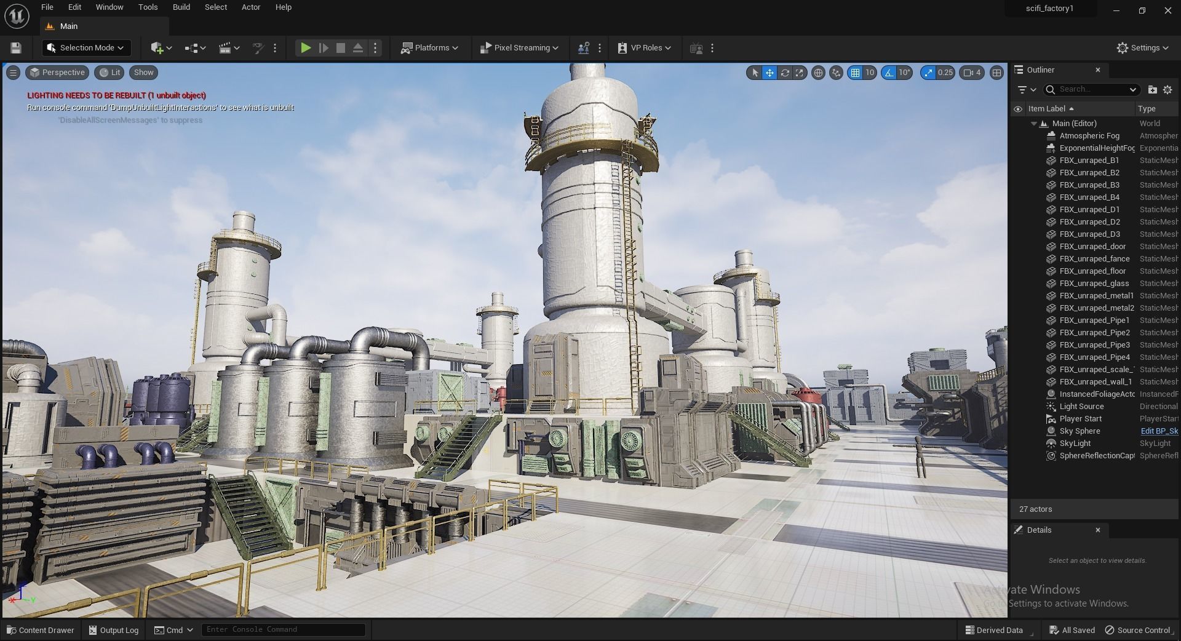Activate the Rotate tool
1181x641 pixels.
(785, 73)
